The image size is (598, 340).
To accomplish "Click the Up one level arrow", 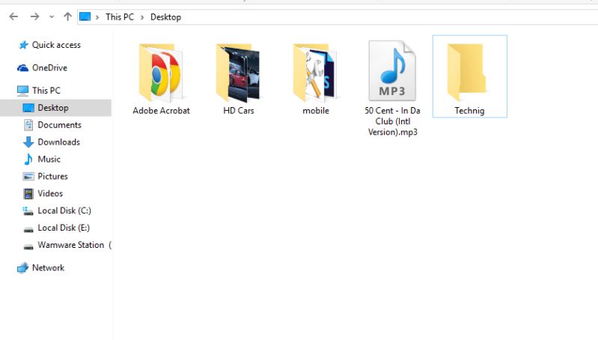I will 67,16.
